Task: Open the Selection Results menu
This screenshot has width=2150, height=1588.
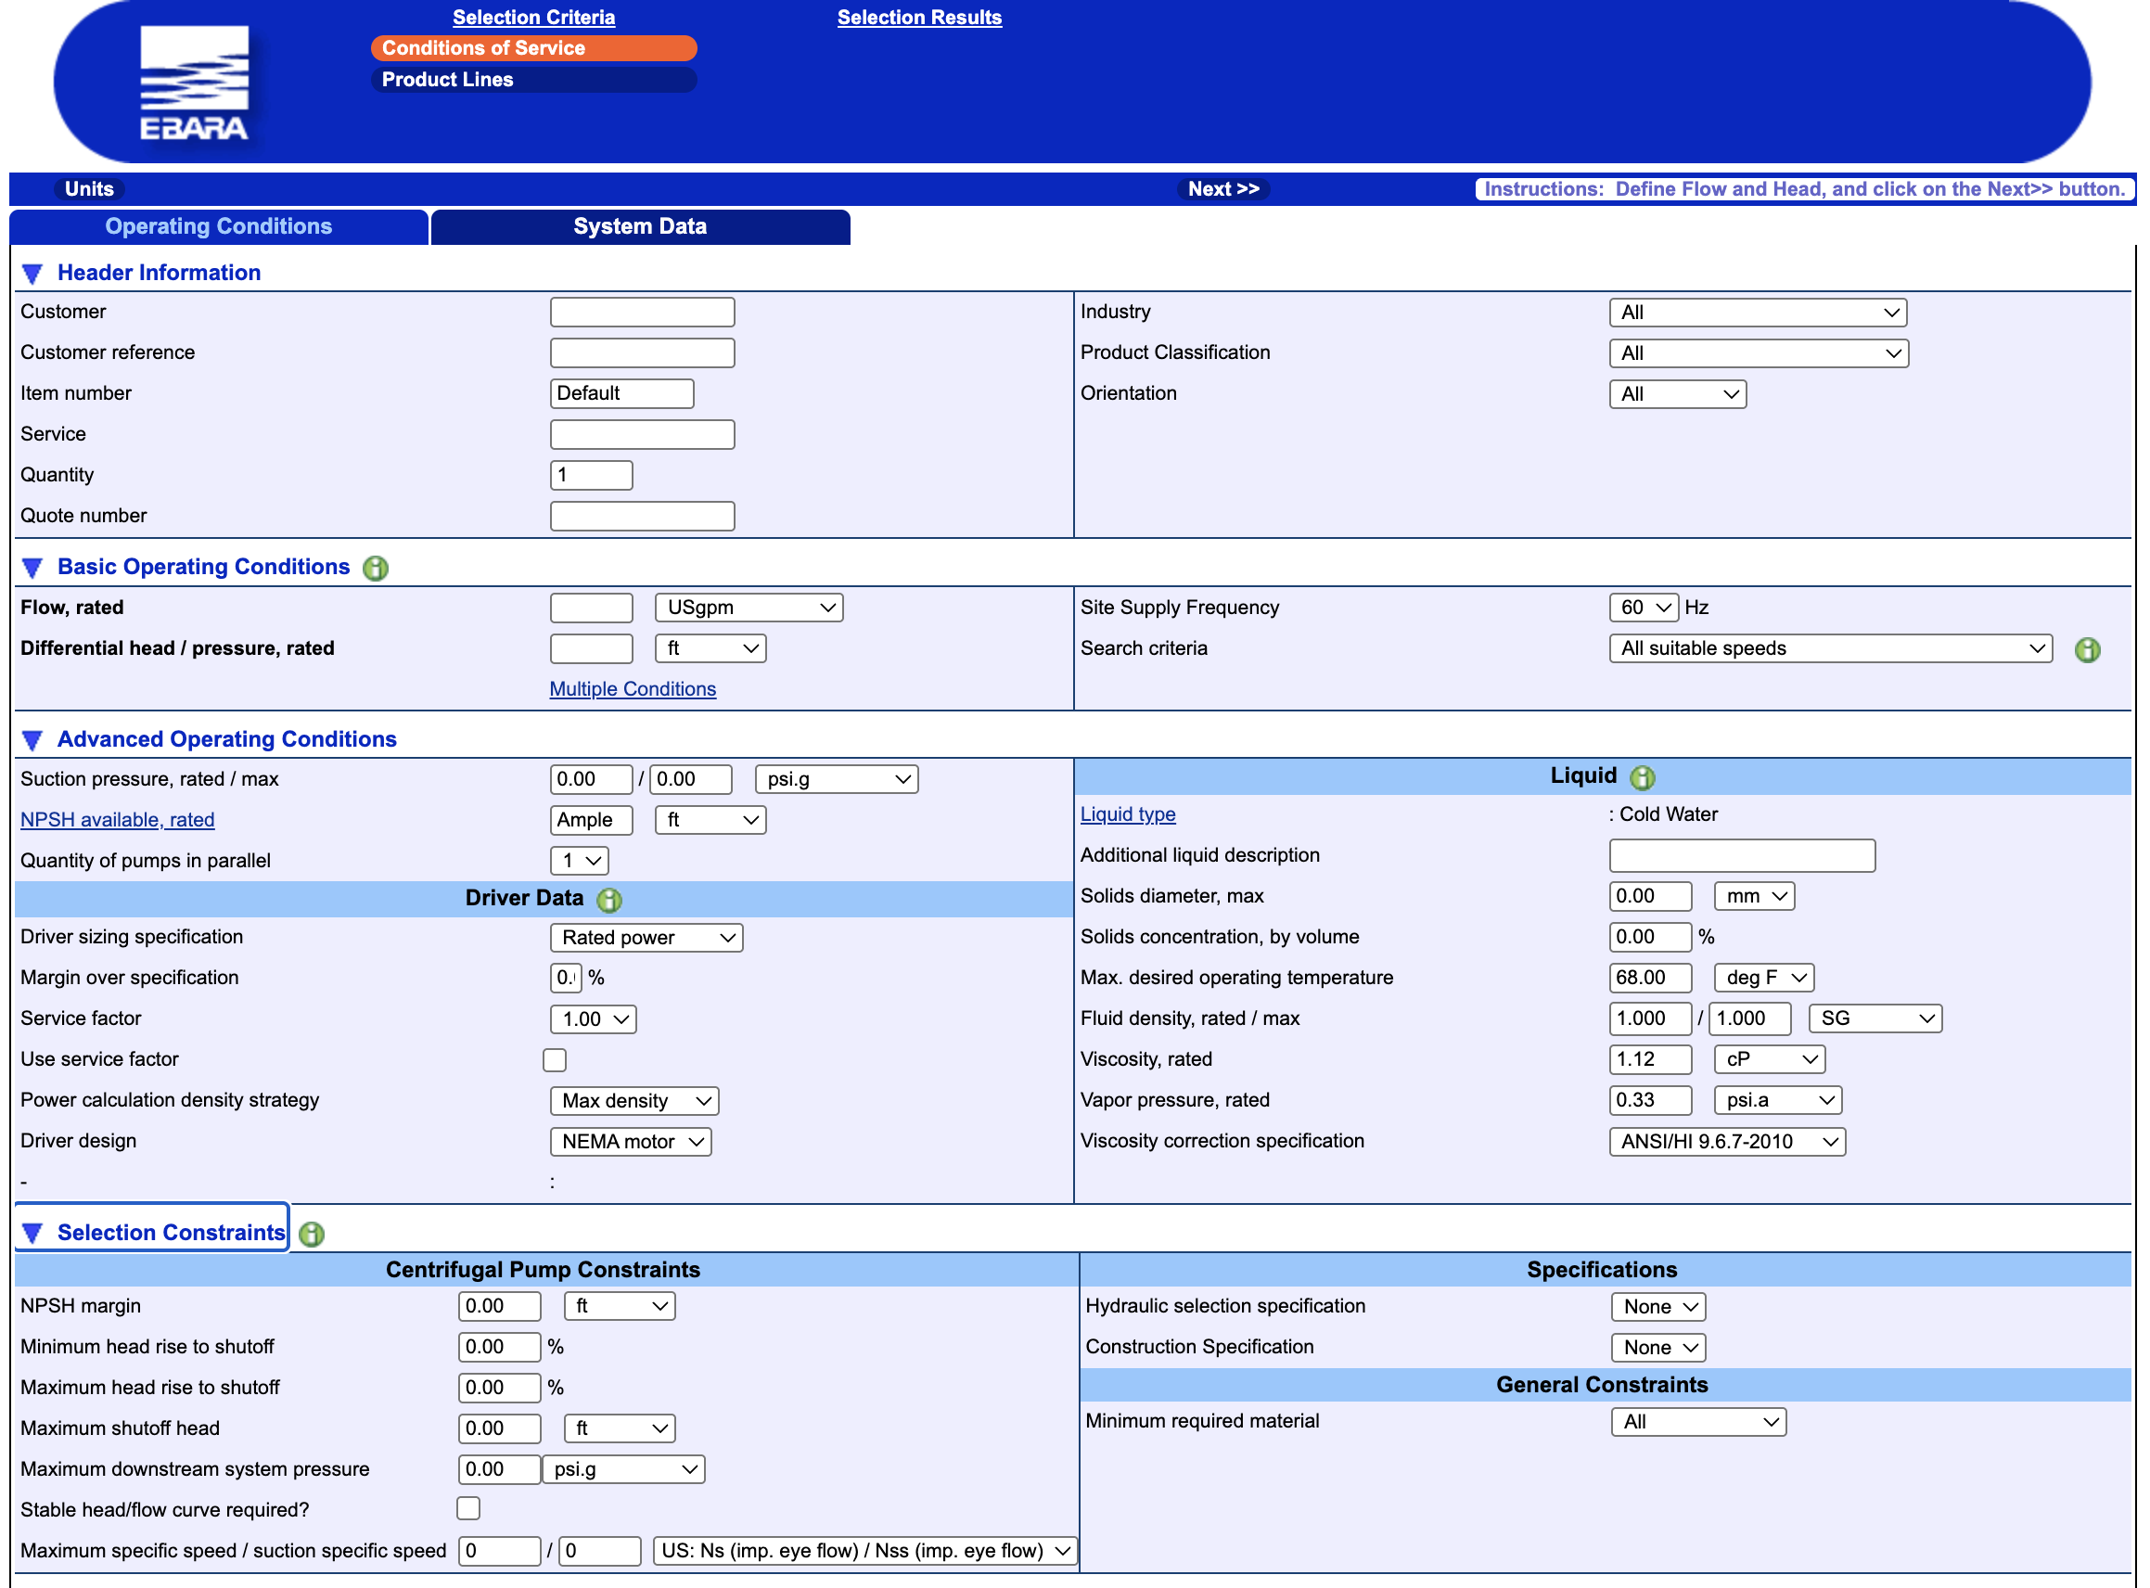Action: click(919, 18)
